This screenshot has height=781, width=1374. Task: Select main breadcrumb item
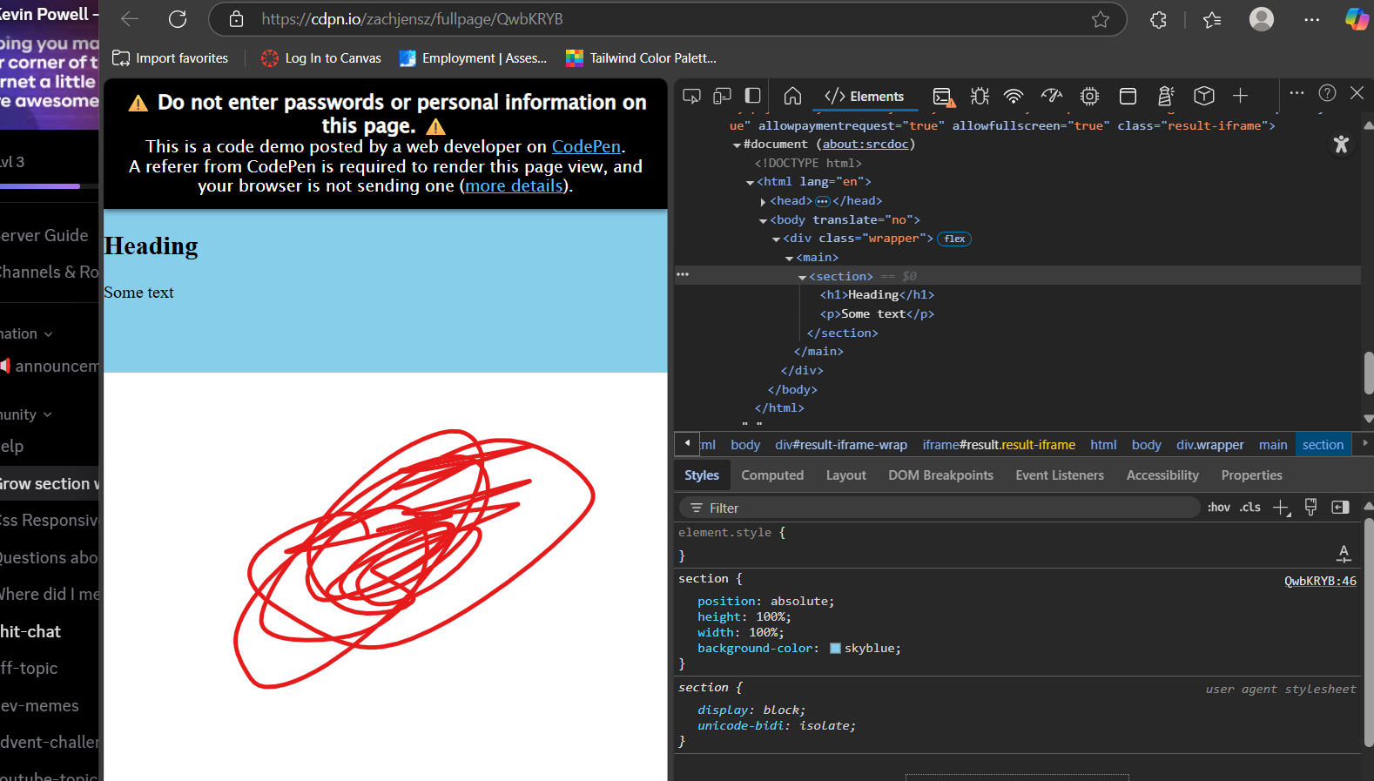pyautogui.click(x=1272, y=445)
